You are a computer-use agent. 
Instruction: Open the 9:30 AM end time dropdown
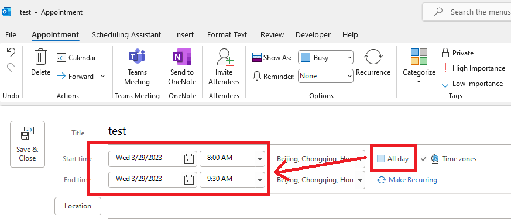coord(260,180)
